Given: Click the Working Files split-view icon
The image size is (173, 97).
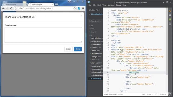Looking at the screenshot, I should [100, 10].
